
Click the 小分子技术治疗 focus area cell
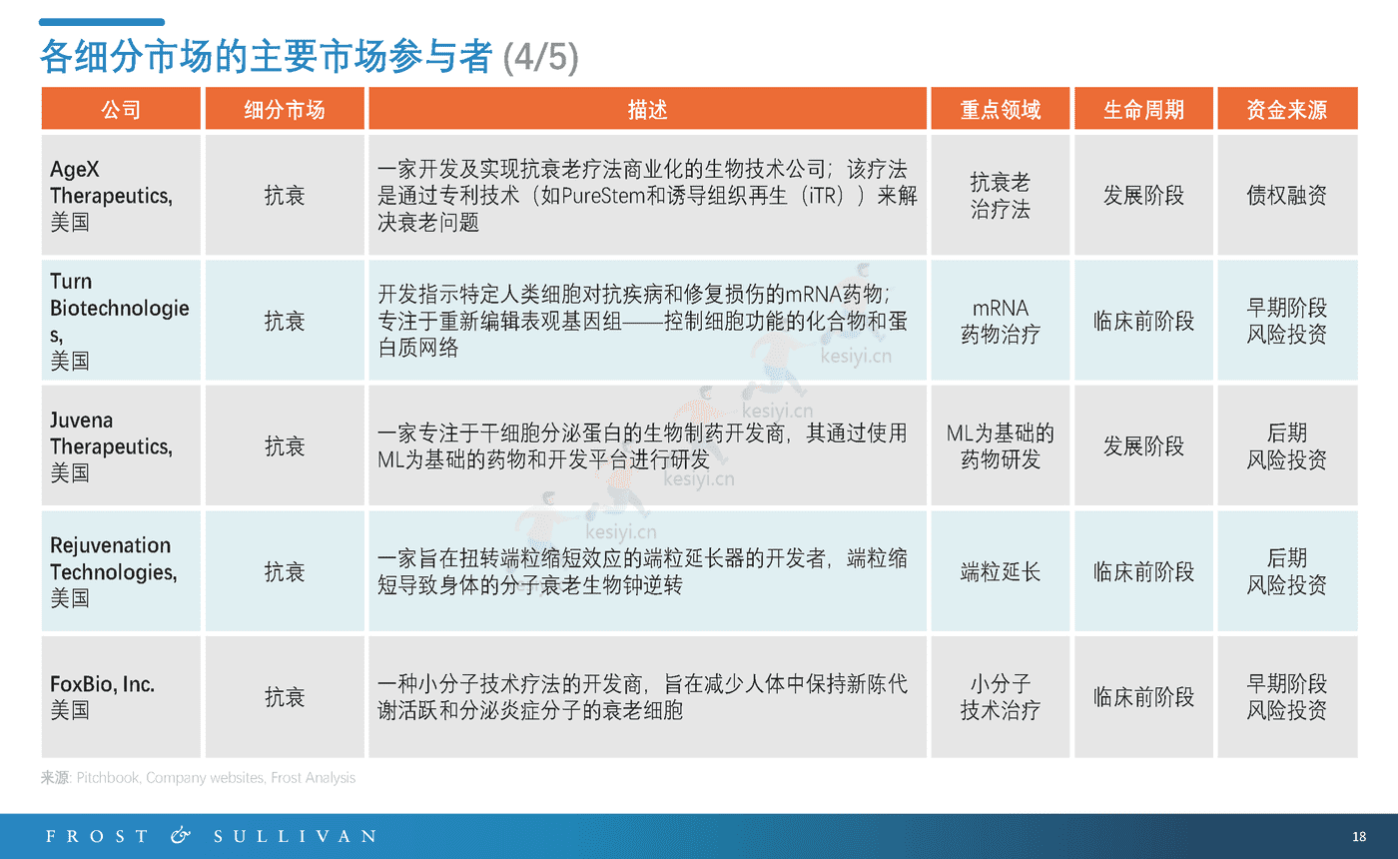(x=1000, y=696)
